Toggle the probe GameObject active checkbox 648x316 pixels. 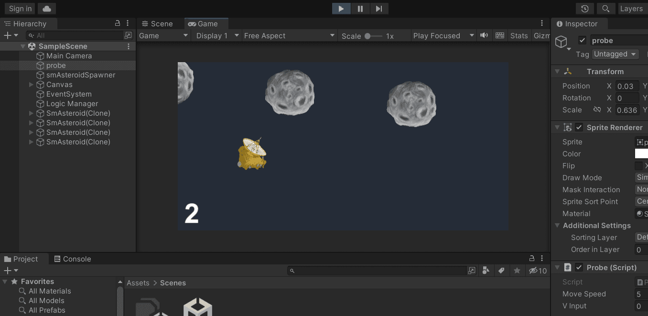pos(582,41)
